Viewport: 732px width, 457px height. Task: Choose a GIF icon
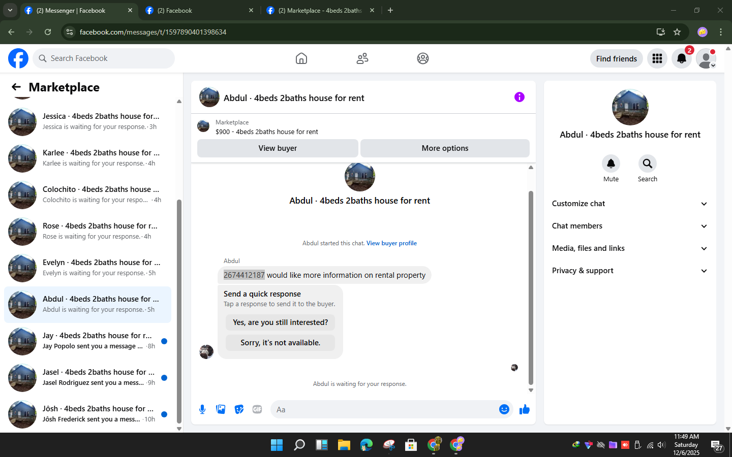[257, 409]
